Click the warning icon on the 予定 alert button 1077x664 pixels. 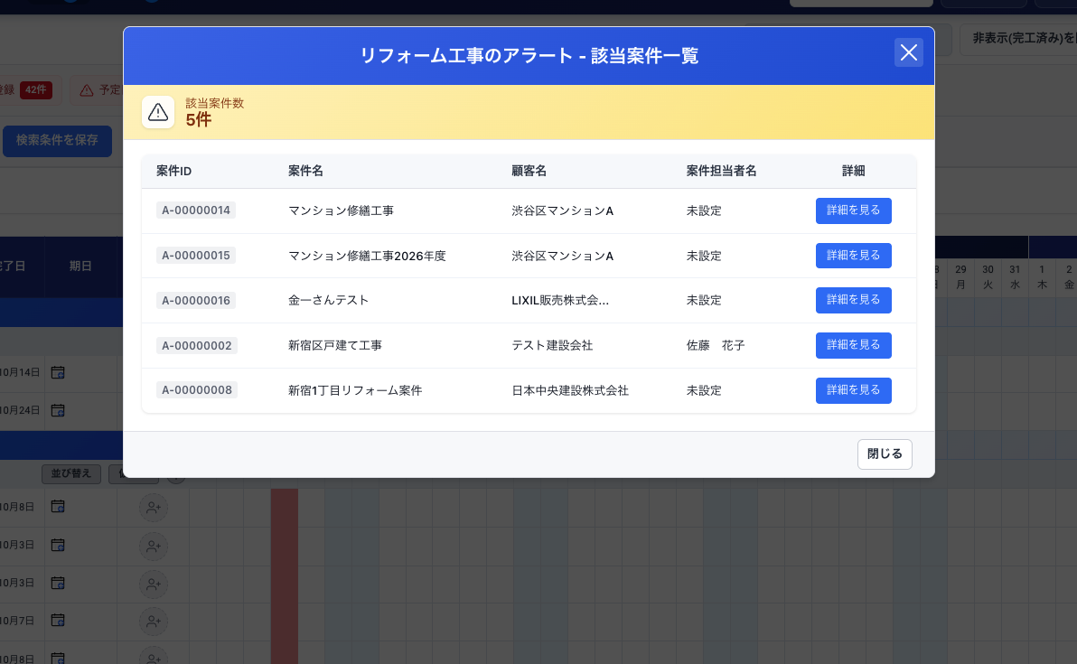click(87, 89)
